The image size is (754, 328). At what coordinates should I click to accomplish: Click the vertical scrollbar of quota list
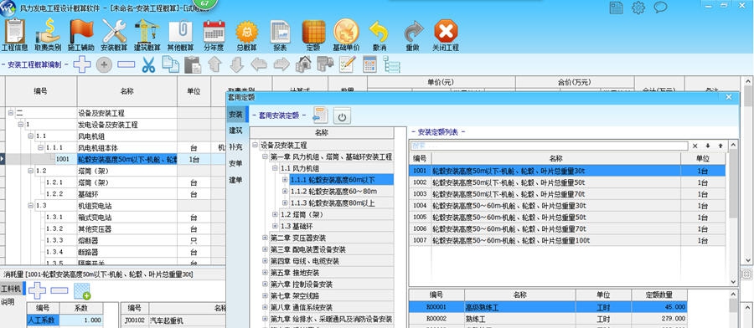point(733,213)
